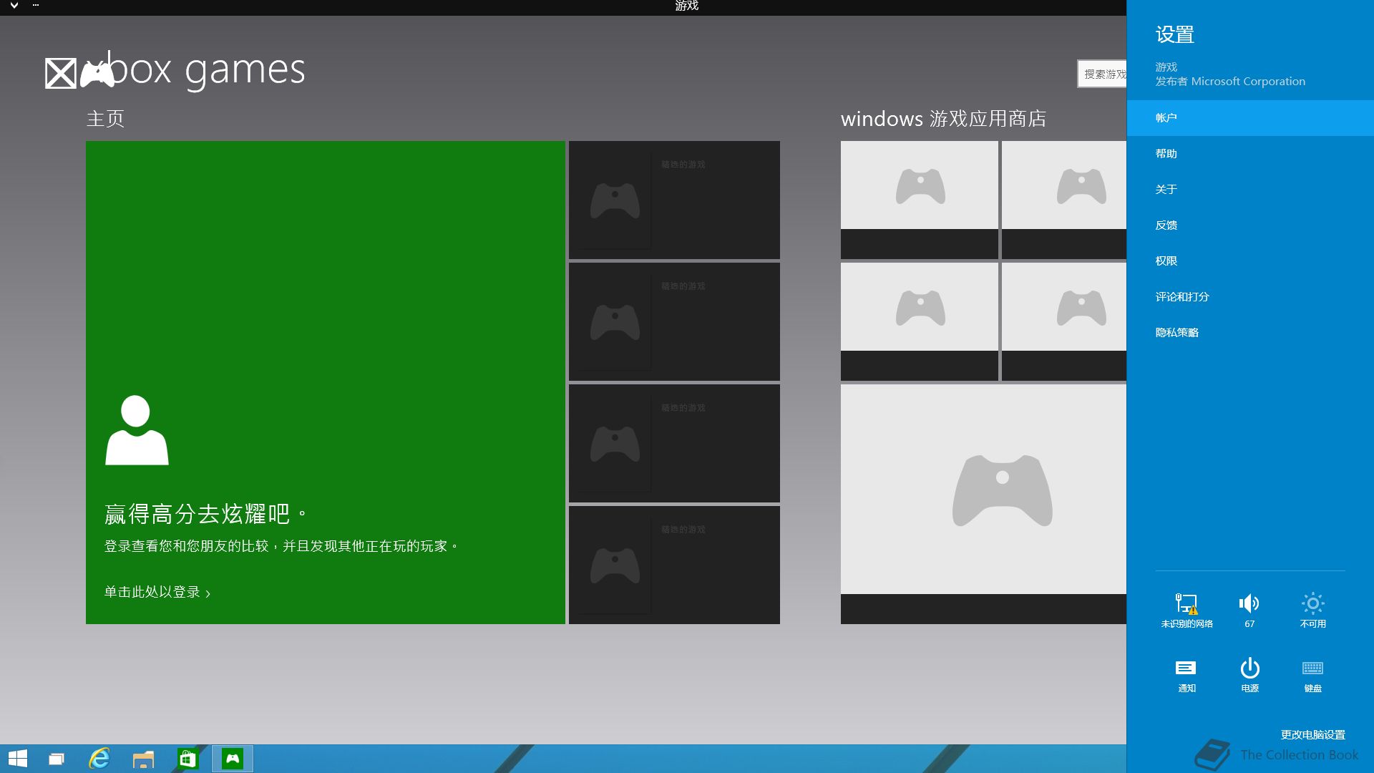Image resolution: width=1374 pixels, height=773 pixels.
Task: Open the third featured game dark tile
Action: pyautogui.click(x=674, y=443)
